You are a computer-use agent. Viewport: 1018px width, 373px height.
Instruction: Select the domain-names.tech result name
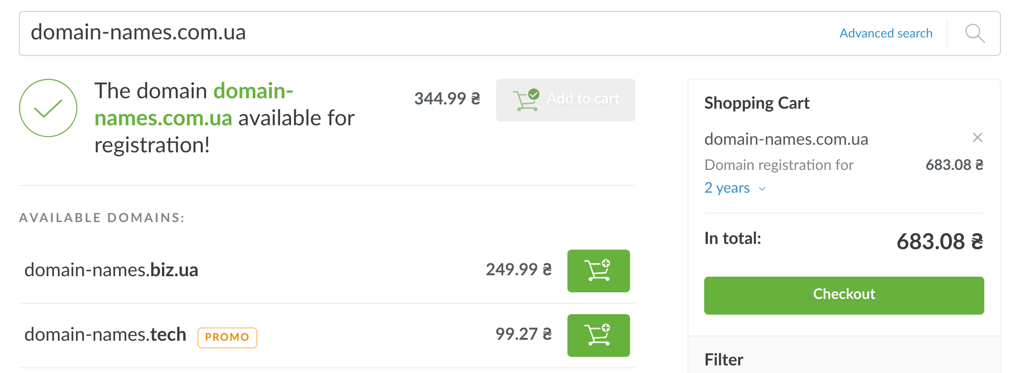point(105,335)
